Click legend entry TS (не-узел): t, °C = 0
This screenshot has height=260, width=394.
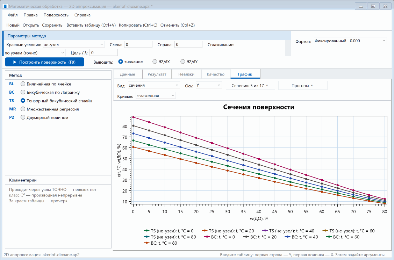[x=169, y=231]
